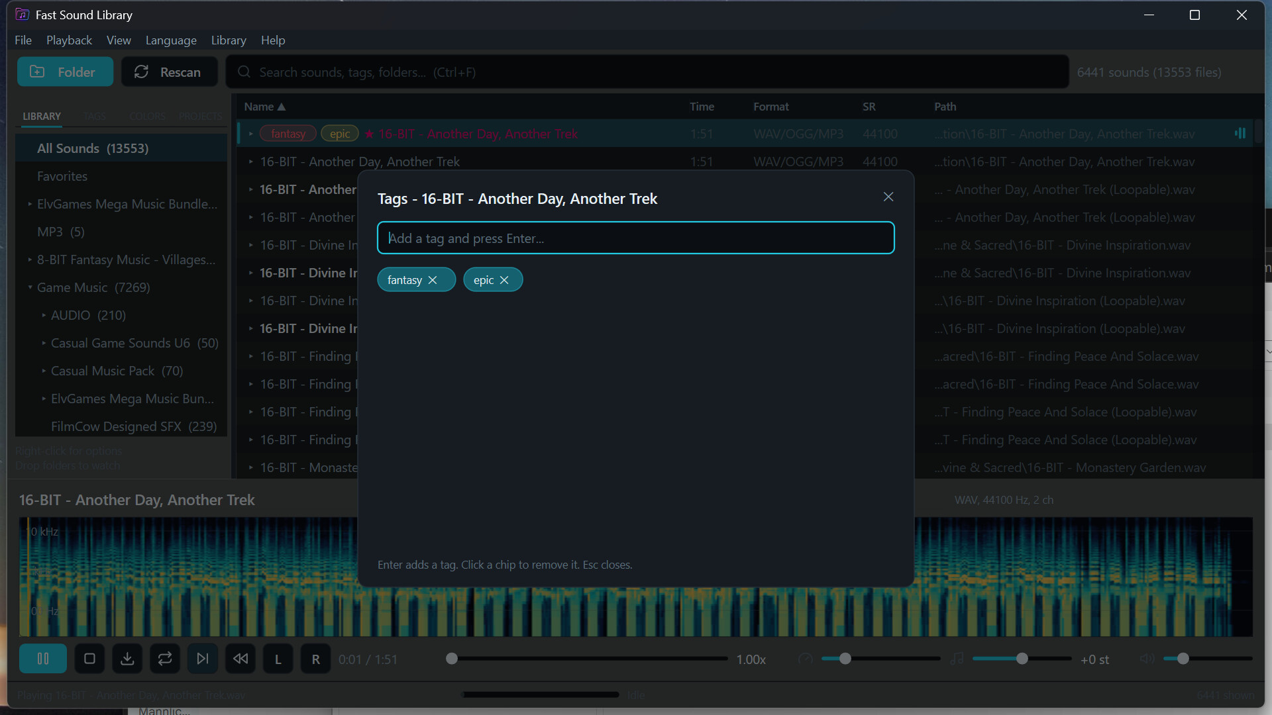1272x715 pixels.
Task: Sort by the SR column header
Action: coord(869,107)
